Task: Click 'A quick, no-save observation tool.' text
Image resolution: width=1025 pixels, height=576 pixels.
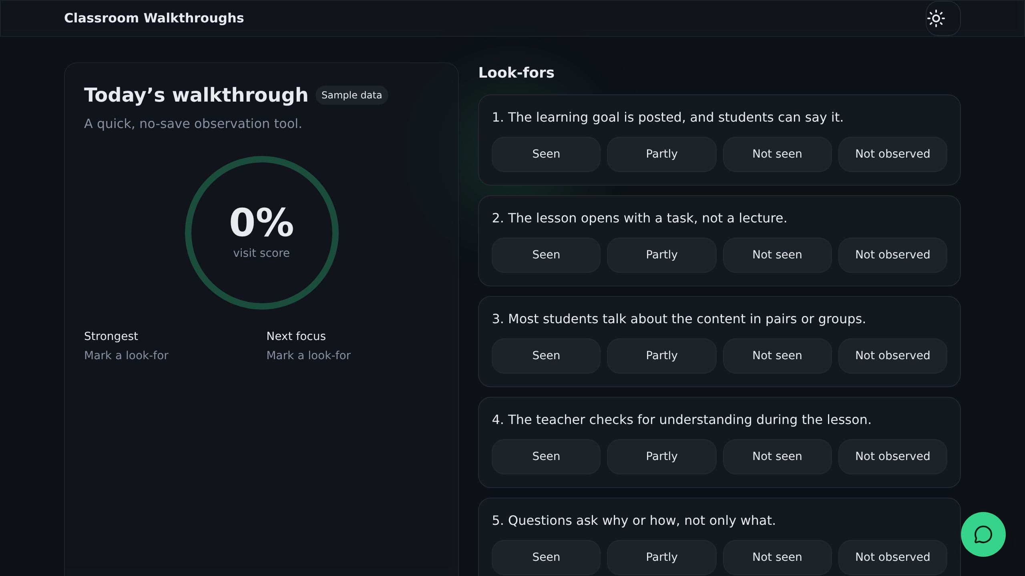Action: [x=193, y=124]
